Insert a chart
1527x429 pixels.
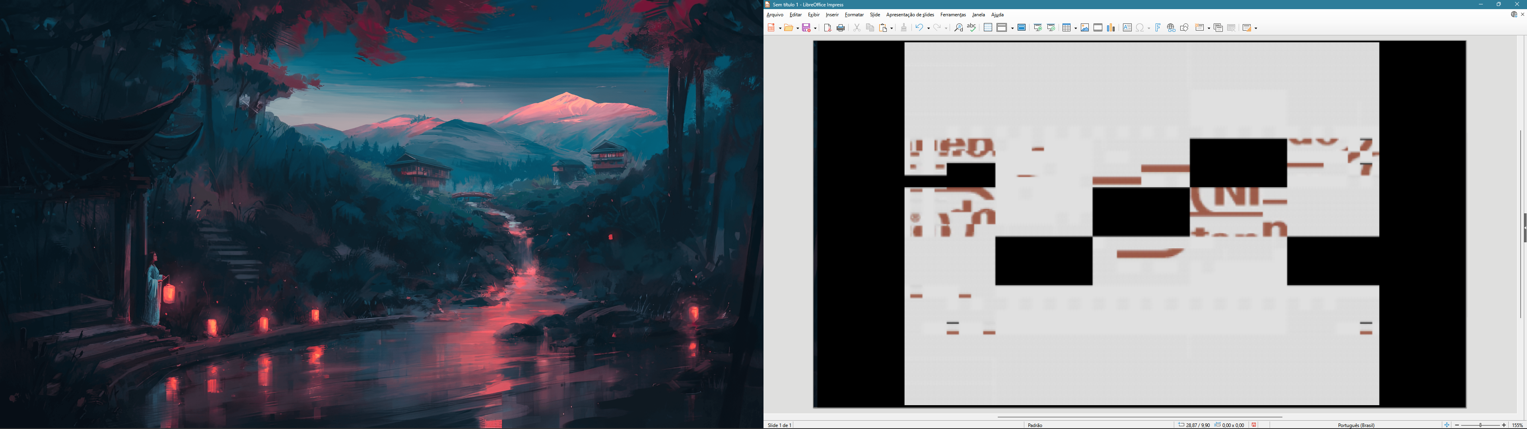[x=1111, y=28]
